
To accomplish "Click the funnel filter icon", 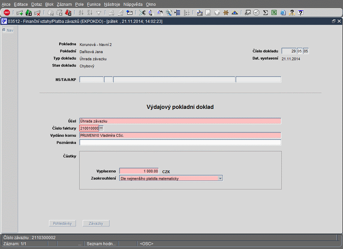I will (x=99, y=13).
